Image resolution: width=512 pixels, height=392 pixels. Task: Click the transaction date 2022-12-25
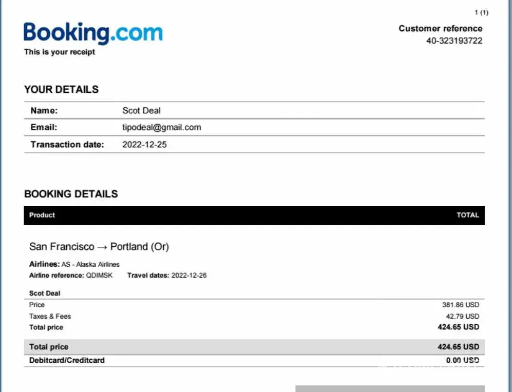coord(144,144)
